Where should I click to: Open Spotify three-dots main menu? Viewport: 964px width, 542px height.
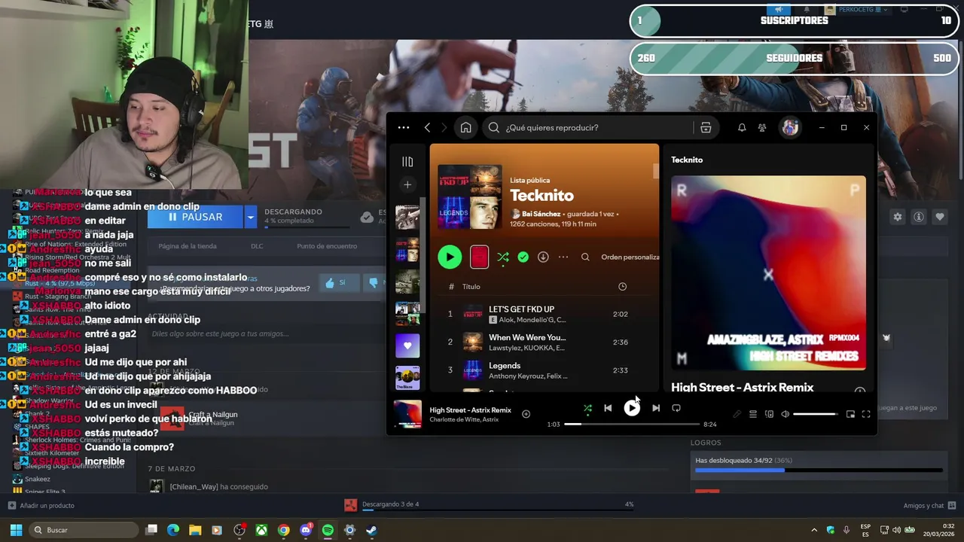[x=404, y=128]
